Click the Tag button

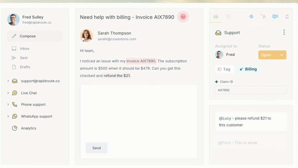[224, 69]
